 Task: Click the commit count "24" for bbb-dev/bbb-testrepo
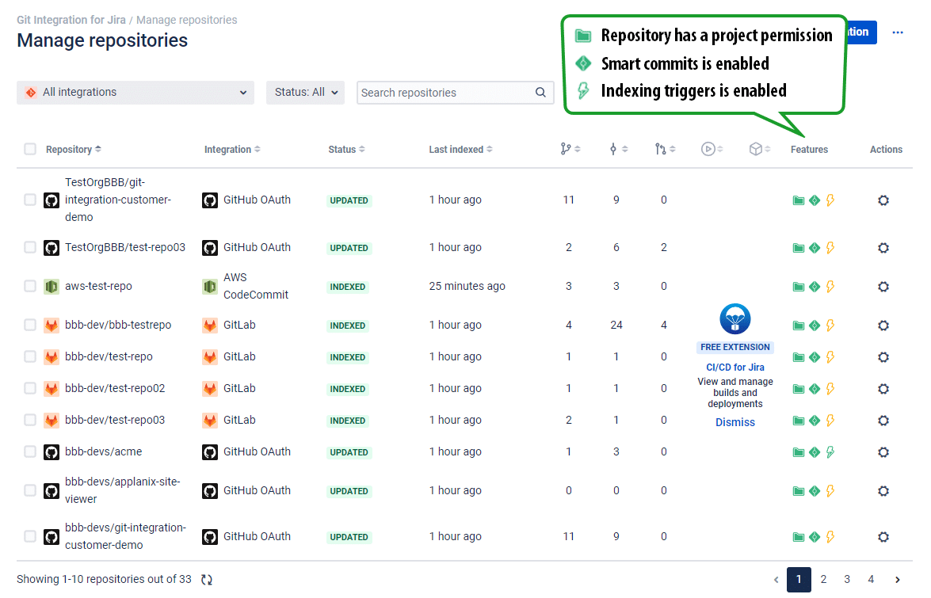[616, 325]
